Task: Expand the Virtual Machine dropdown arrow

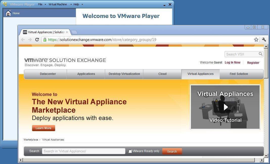Action: [71, 5]
